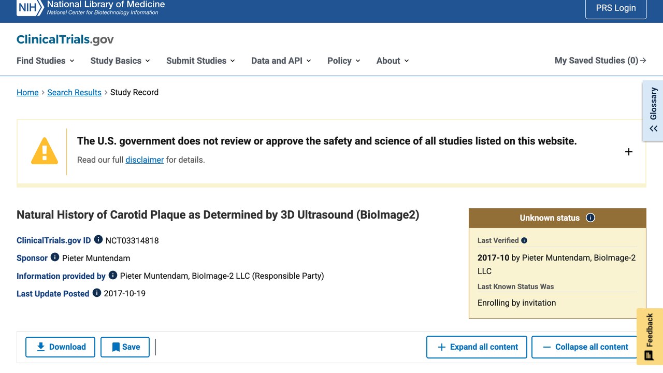Viewport: 663px width, 373px height.
Task: Click the NIH logo
Action: (29, 8)
